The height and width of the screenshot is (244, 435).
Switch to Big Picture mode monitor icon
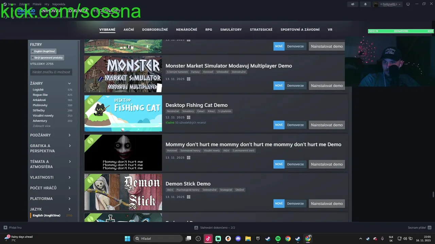[408, 4]
